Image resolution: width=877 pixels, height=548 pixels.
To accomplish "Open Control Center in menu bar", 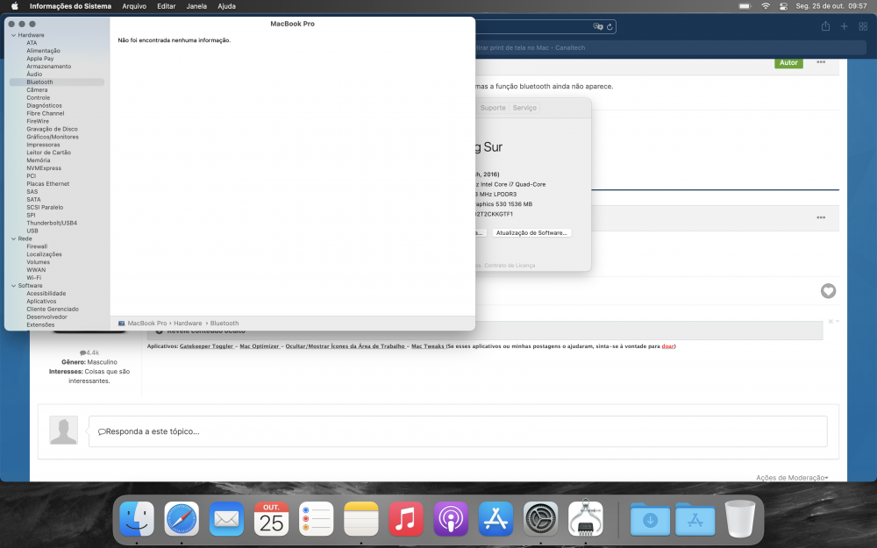I will click(783, 6).
